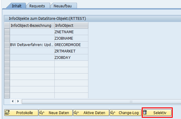Click the title InfoObjekte zum DataStore-Objekt:(RTTEST)
This screenshot has height=119, width=181.
[x=48, y=19]
